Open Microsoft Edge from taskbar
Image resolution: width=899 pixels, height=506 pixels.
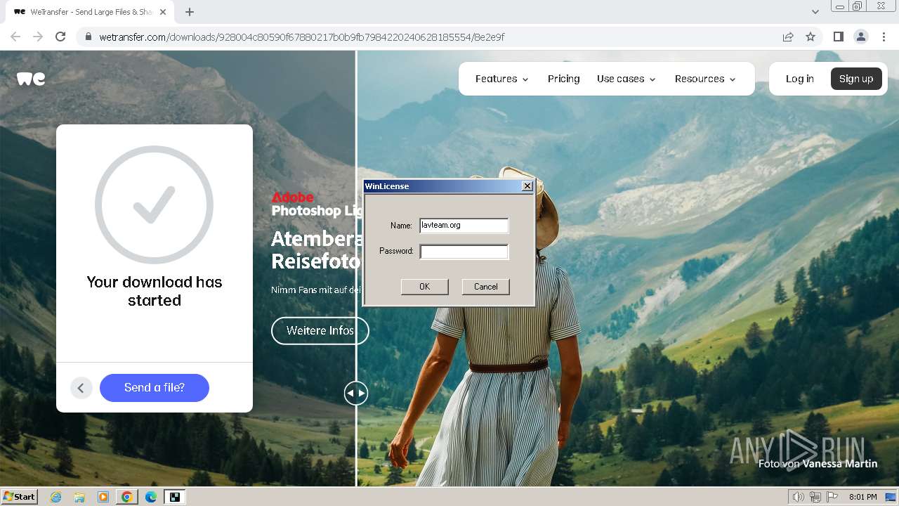pyautogui.click(x=151, y=497)
